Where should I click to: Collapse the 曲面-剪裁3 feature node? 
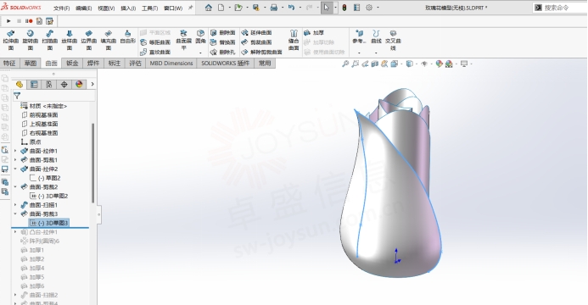pyautogui.click(x=15, y=214)
